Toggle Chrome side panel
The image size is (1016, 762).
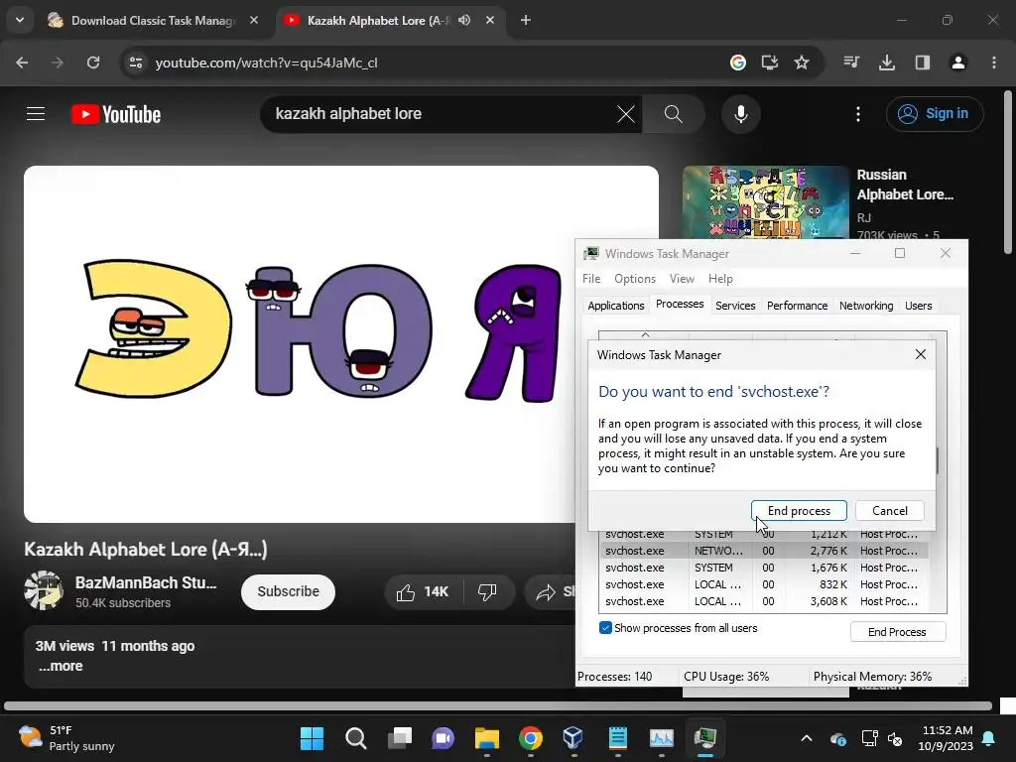pos(923,63)
